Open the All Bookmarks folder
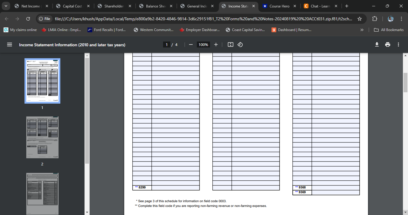 pyautogui.click(x=388, y=30)
